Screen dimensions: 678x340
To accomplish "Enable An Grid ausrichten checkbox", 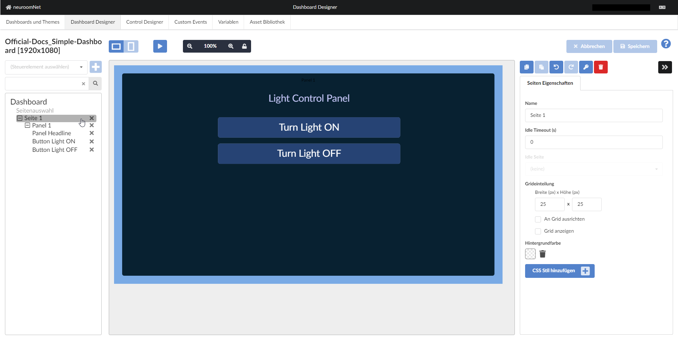I will (538, 219).
